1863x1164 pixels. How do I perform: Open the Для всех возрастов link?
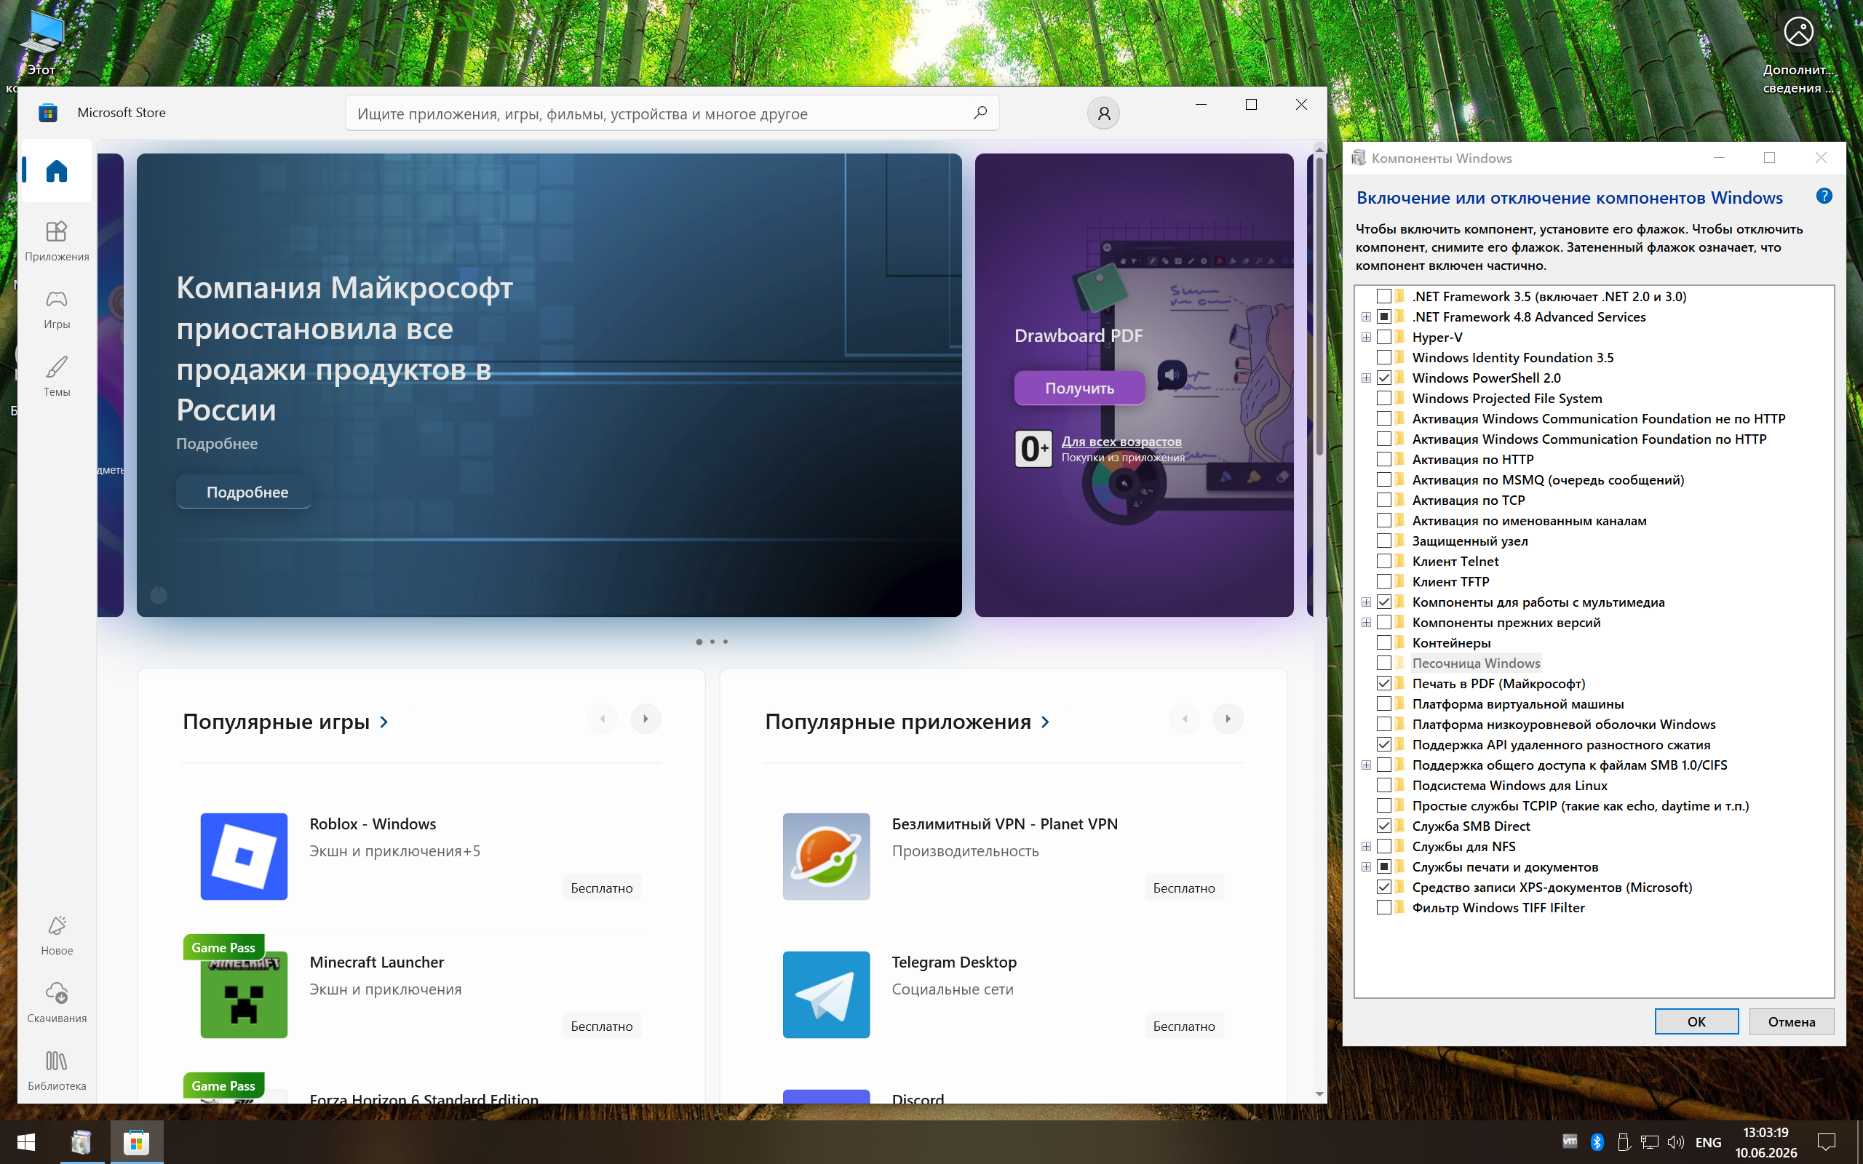pyautogui.click(x=1121, y=441)
